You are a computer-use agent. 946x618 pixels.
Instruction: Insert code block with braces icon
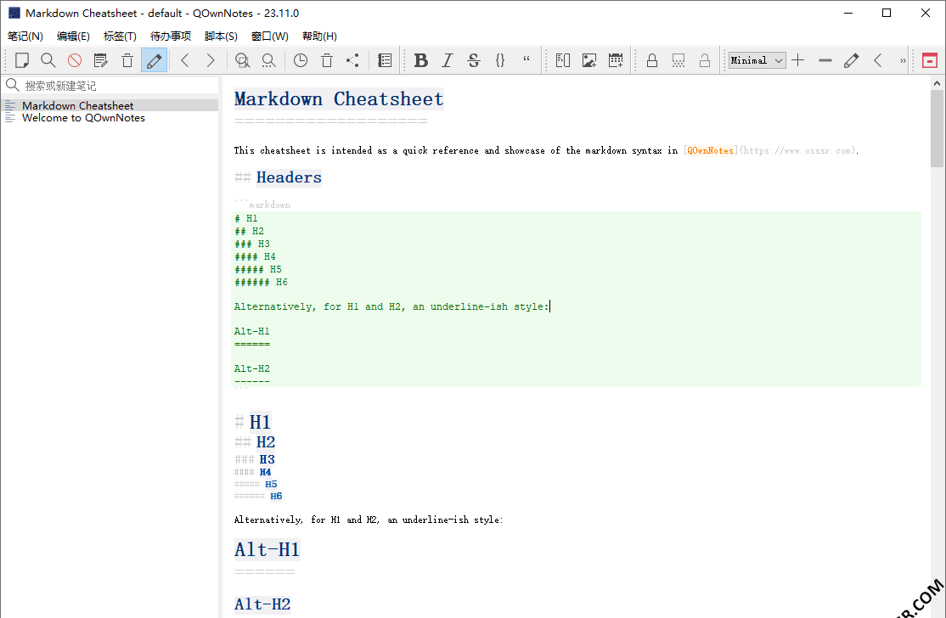click(500, 60)
